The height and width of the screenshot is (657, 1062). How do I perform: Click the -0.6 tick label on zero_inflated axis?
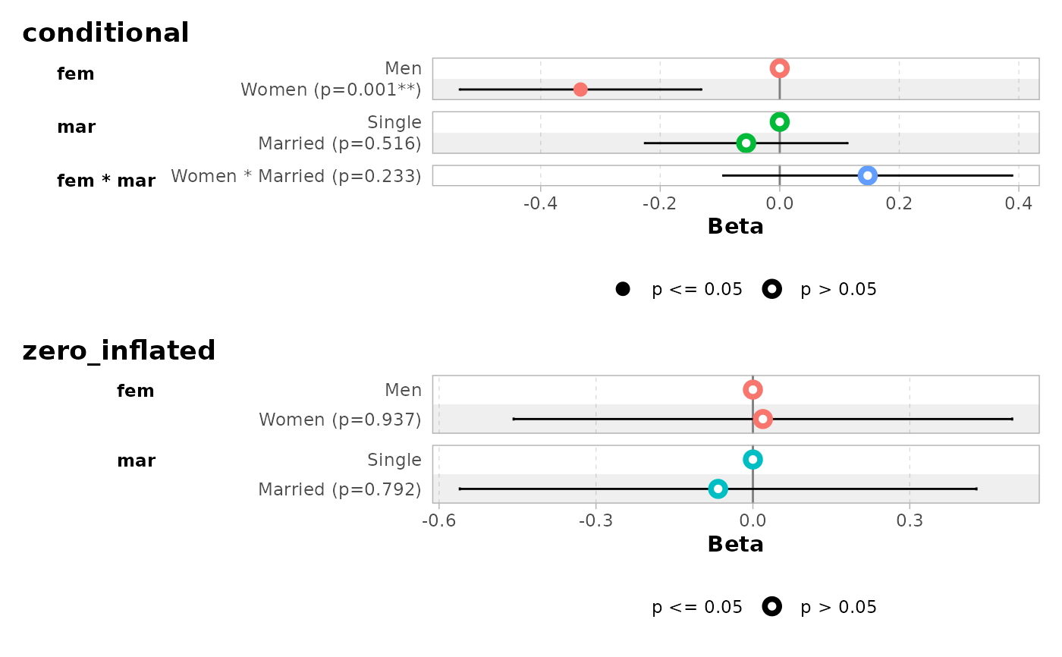tap(440, 520)
